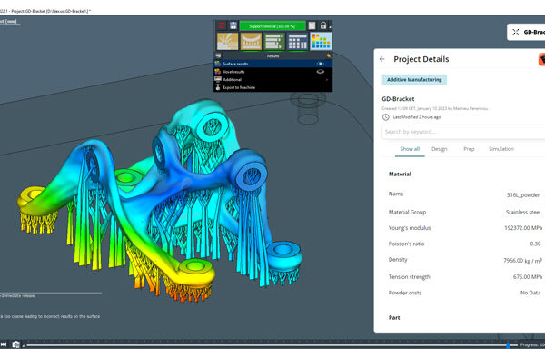Open the red hamburger menu icon
Viewport: 545px width, 359px height.
(x=222, y=25)
